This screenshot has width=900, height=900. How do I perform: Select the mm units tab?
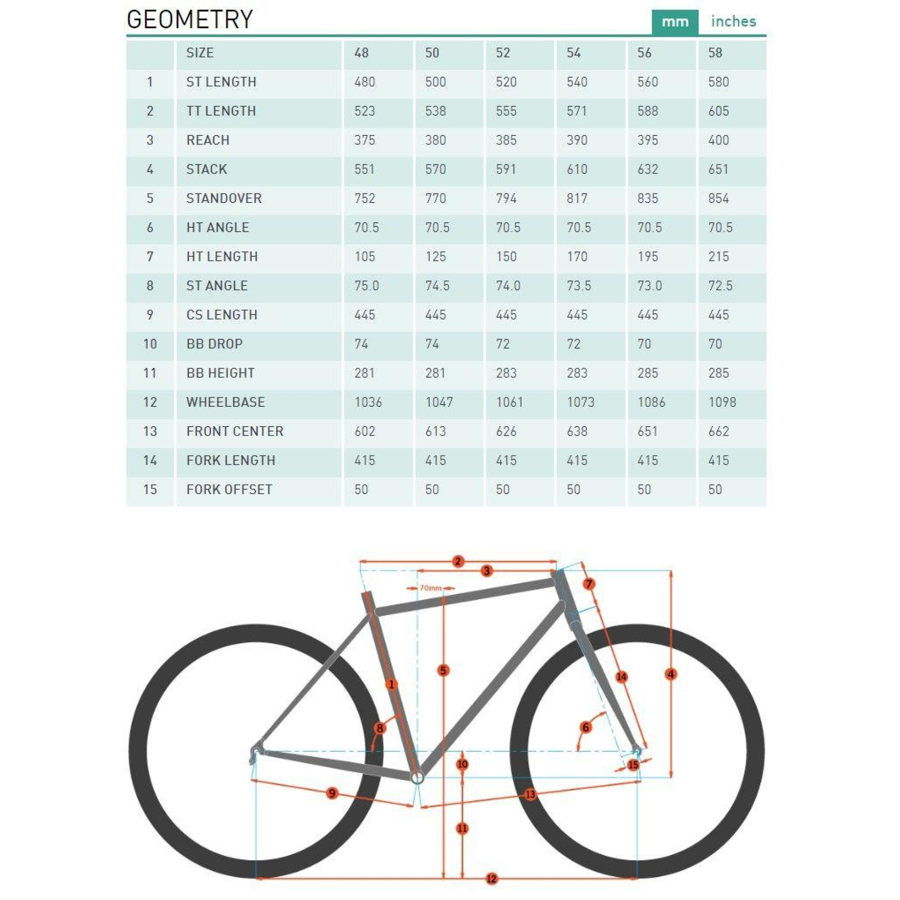[x=675, y=22]
